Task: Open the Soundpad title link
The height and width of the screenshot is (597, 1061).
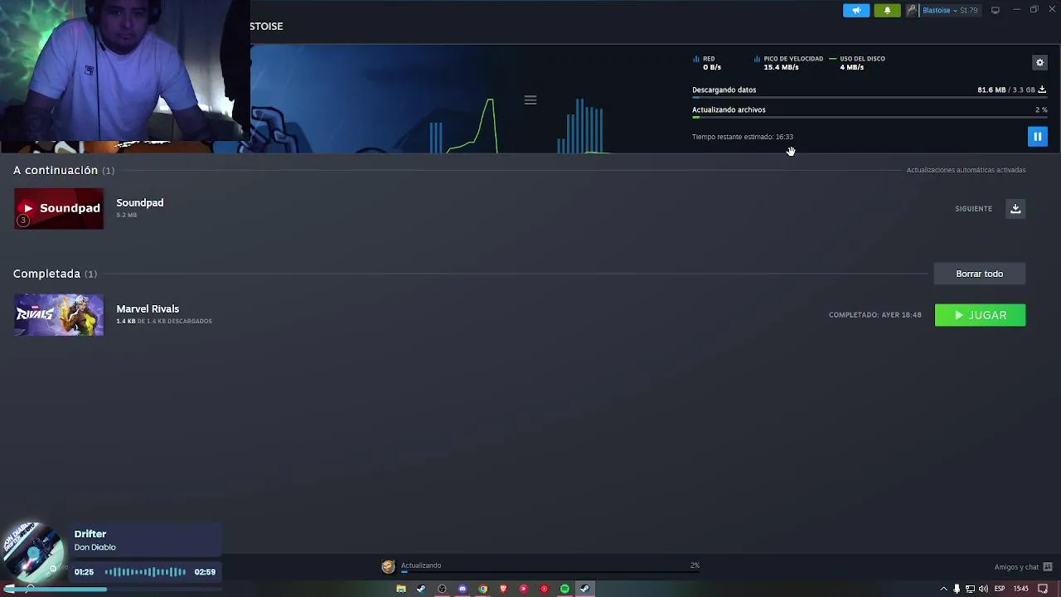Action: [x=139, y=202]
